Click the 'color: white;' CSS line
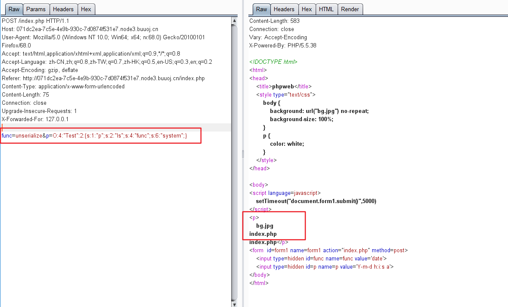The width and height of the screenshot is (508, 307). (x=287, y=144)
